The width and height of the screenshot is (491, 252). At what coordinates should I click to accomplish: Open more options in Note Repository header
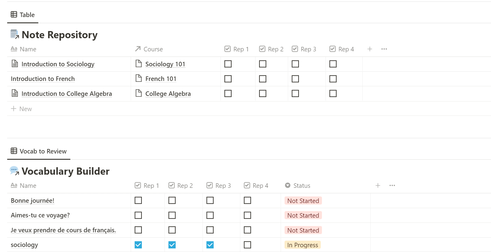tap(384, 49)
